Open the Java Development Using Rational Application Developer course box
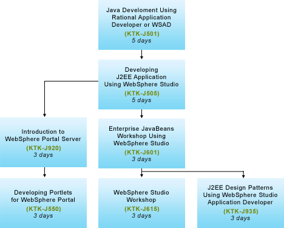The height and width of the screenshot is (228, 284). point(141,25)
